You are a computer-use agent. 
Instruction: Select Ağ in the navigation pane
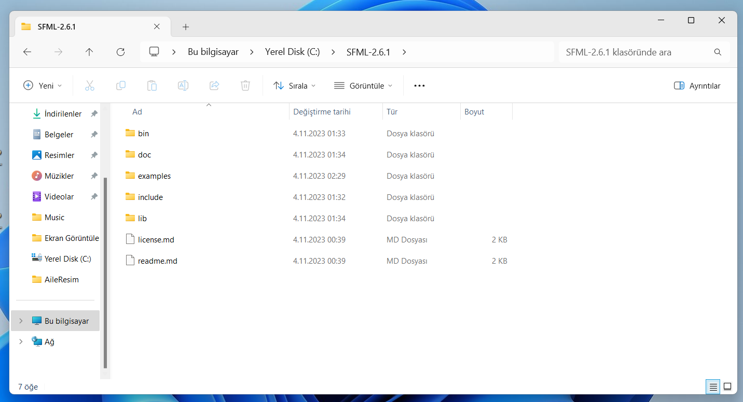click(x=49, y=342)
